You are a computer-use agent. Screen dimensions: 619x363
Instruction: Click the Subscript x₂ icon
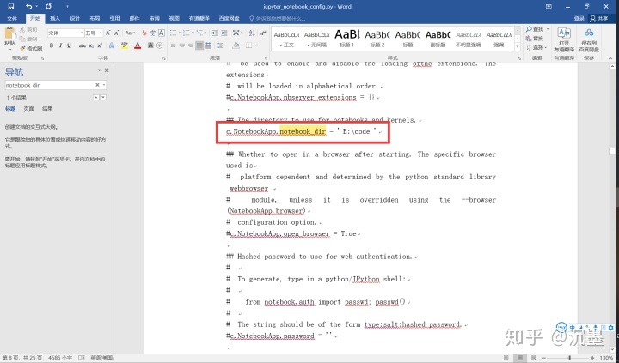pos(91,45)
